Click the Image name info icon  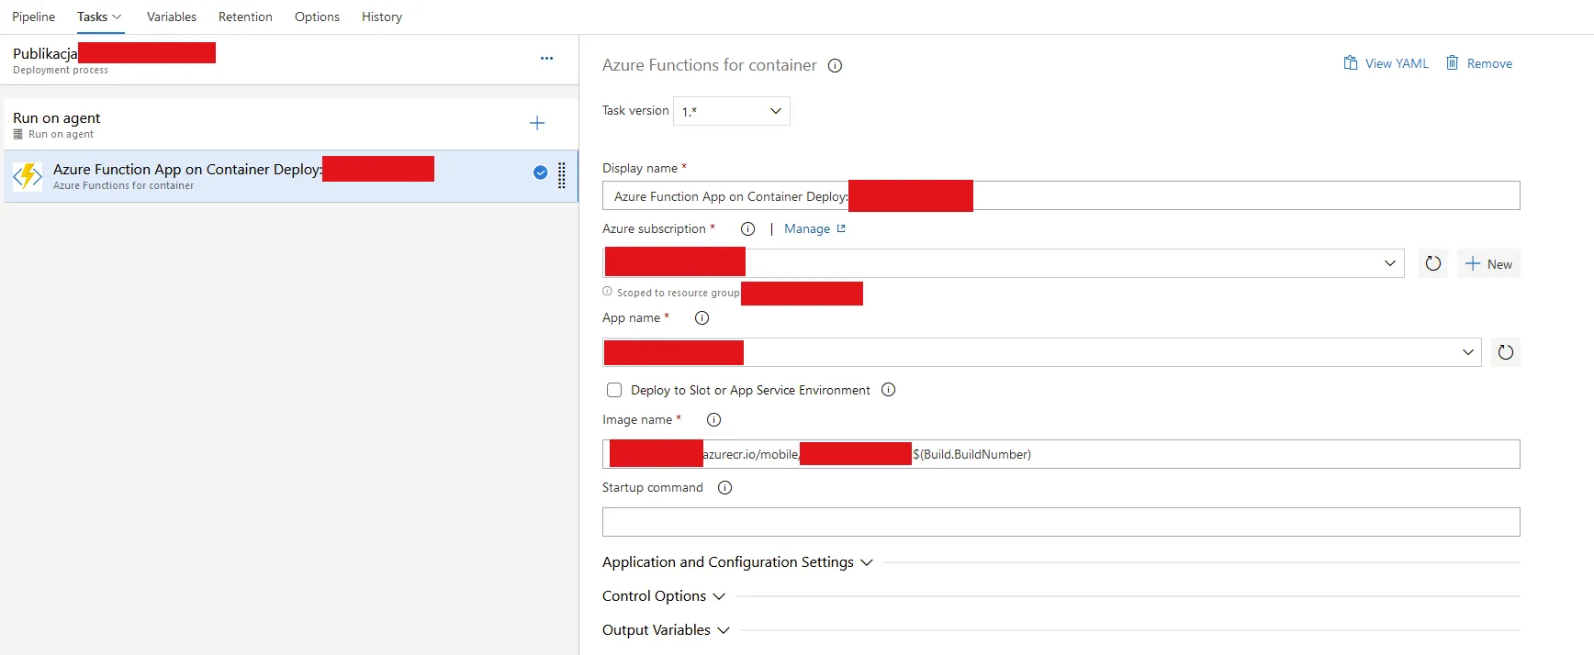click(x=713, y=420)
